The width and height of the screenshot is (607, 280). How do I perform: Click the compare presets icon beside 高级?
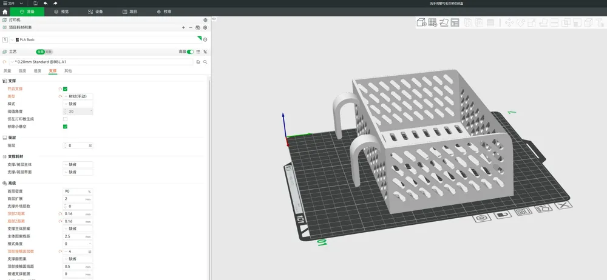tap(205, 52)
